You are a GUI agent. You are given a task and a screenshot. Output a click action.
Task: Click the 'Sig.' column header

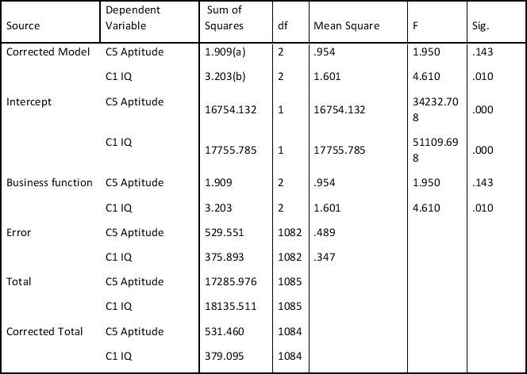coord(481,26)
